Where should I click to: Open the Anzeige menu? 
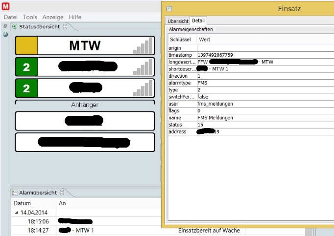pos(53,17)
